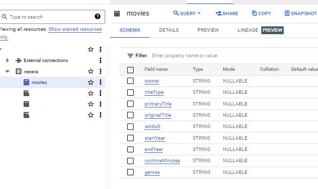Click the Type column header

(198, 69)
